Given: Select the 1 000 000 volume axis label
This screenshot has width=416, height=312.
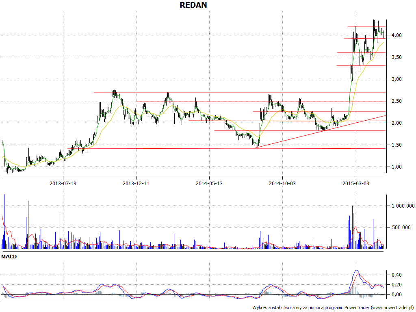Looking at the screenshot, I should pos(403,206).
